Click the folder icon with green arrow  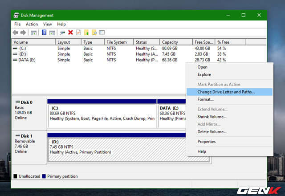pos(86,33)
